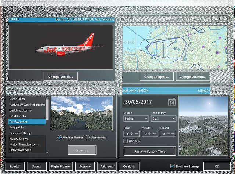Enable the UTC Time checkbox
The width and height of the screenshot is (235, 174).
126,141
